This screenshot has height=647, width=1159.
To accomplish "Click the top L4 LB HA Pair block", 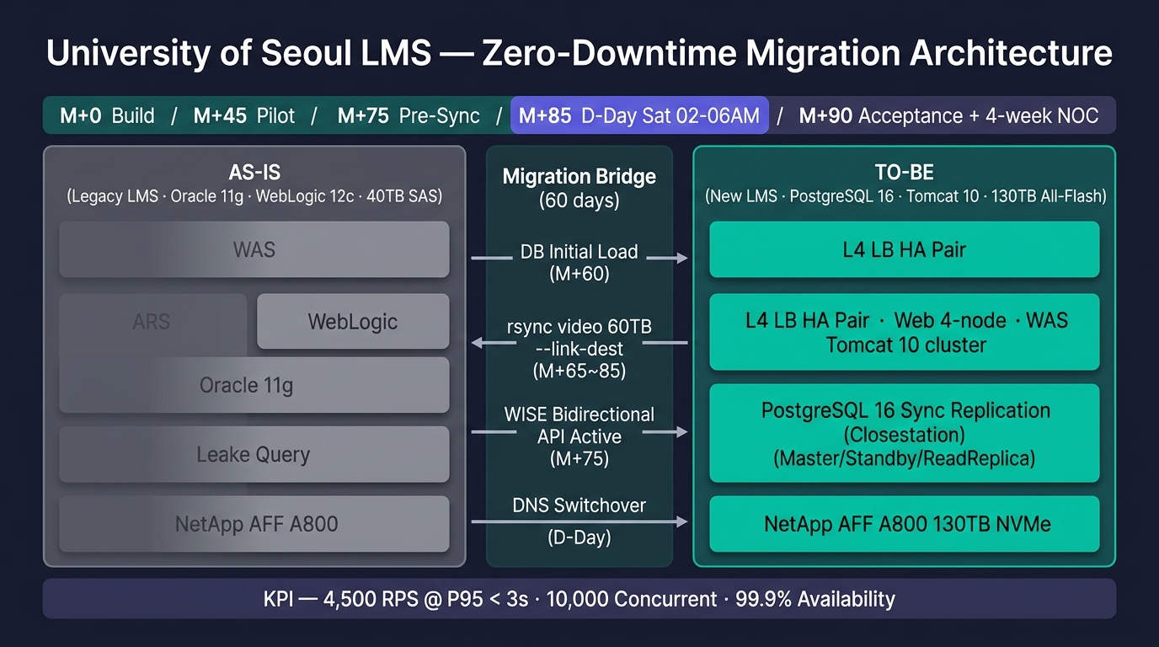I will 905,249.
